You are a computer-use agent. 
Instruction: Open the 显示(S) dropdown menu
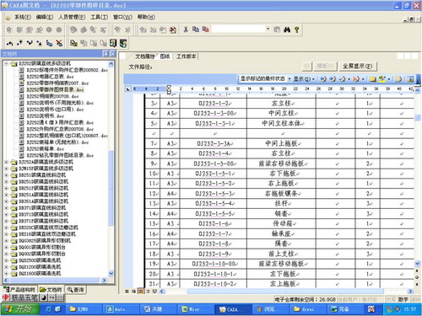click(304, 79)
